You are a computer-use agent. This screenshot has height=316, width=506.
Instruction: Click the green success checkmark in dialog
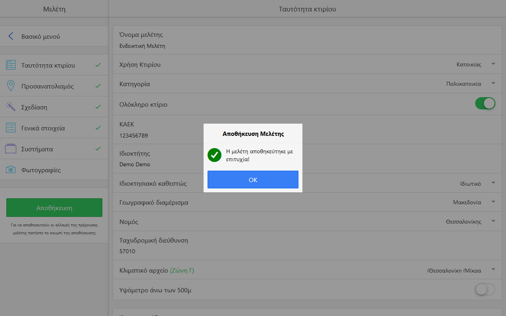pyautogui.click(x=214, y=155)
